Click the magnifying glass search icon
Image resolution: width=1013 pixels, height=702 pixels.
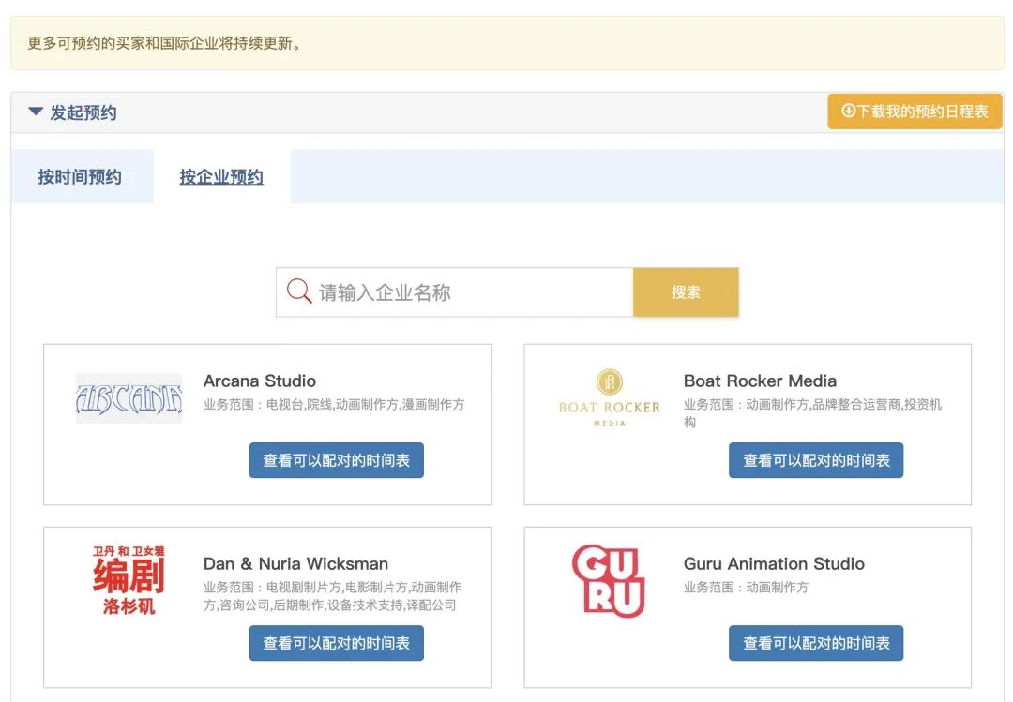(x=298, y=292)
